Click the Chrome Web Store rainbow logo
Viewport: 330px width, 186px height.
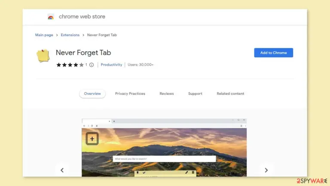[51, 17]
